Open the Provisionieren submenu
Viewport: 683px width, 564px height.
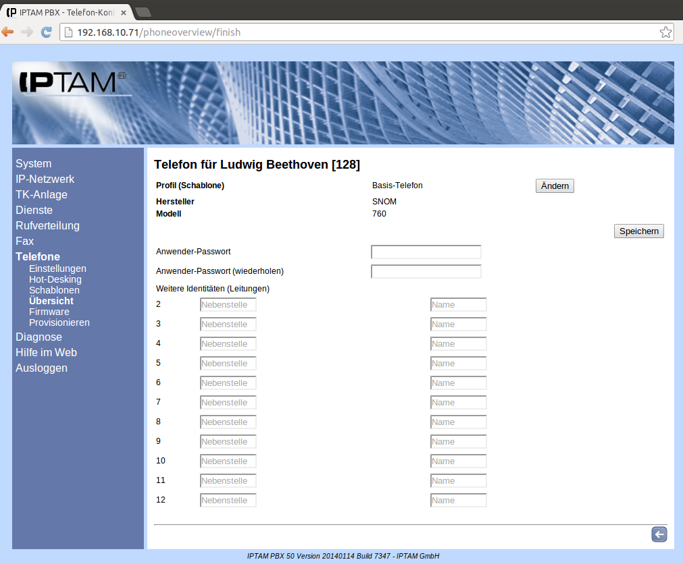point(59,322)
